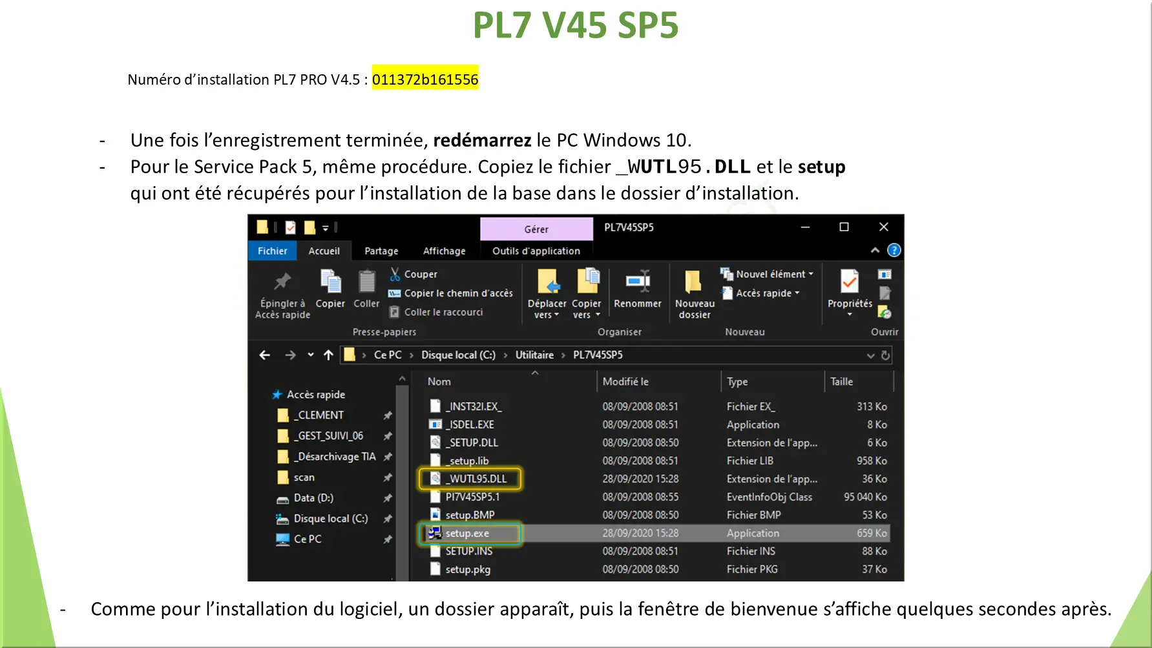Select the _WUTL95.DLL file

pyautogui.click(x=477, y=479)
